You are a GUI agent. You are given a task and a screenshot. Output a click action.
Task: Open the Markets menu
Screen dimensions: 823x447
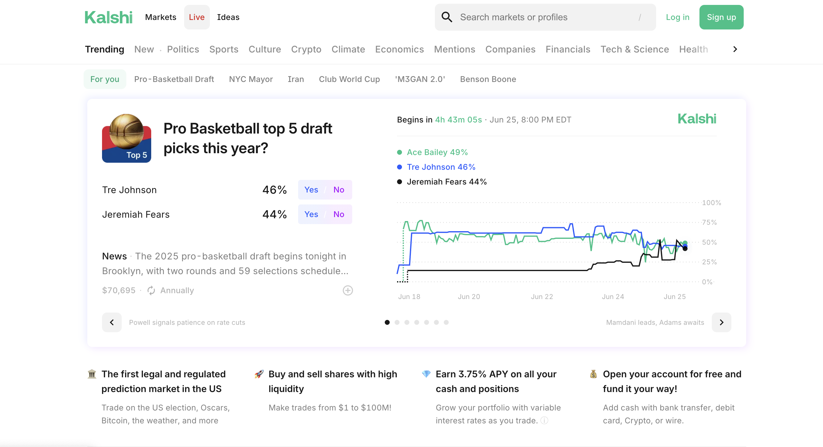point(160,17)
